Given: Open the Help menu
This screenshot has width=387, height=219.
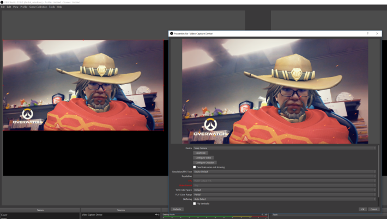Looking at the screenshot, I should 59,7.
